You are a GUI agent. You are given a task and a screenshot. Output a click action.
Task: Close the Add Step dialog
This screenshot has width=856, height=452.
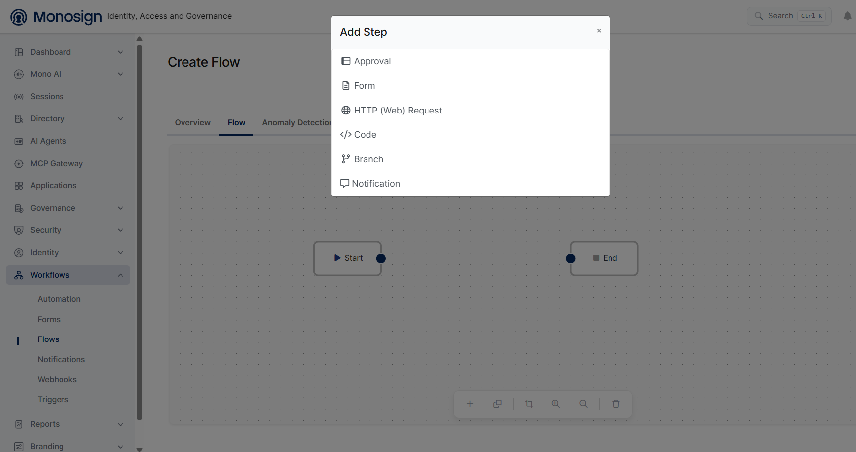click(x=599, y=31)
